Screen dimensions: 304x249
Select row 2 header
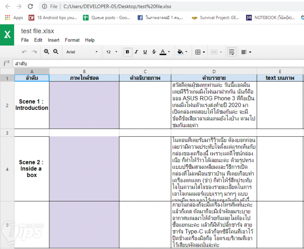tap(7, 105)
